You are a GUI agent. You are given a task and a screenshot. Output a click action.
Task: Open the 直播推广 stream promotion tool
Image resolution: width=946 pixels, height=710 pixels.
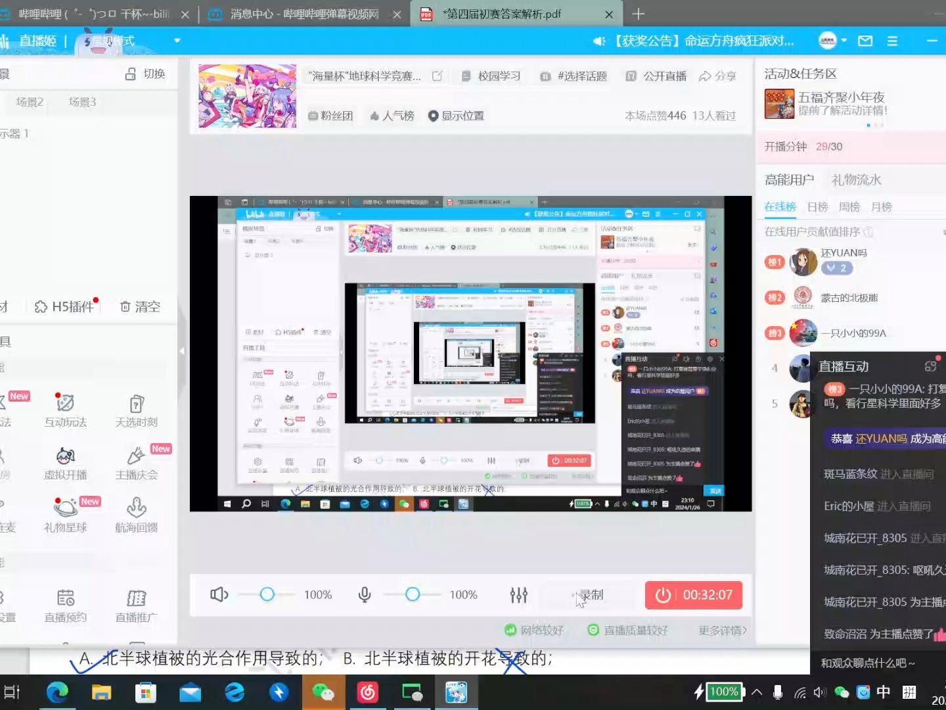tap(136, 605)
